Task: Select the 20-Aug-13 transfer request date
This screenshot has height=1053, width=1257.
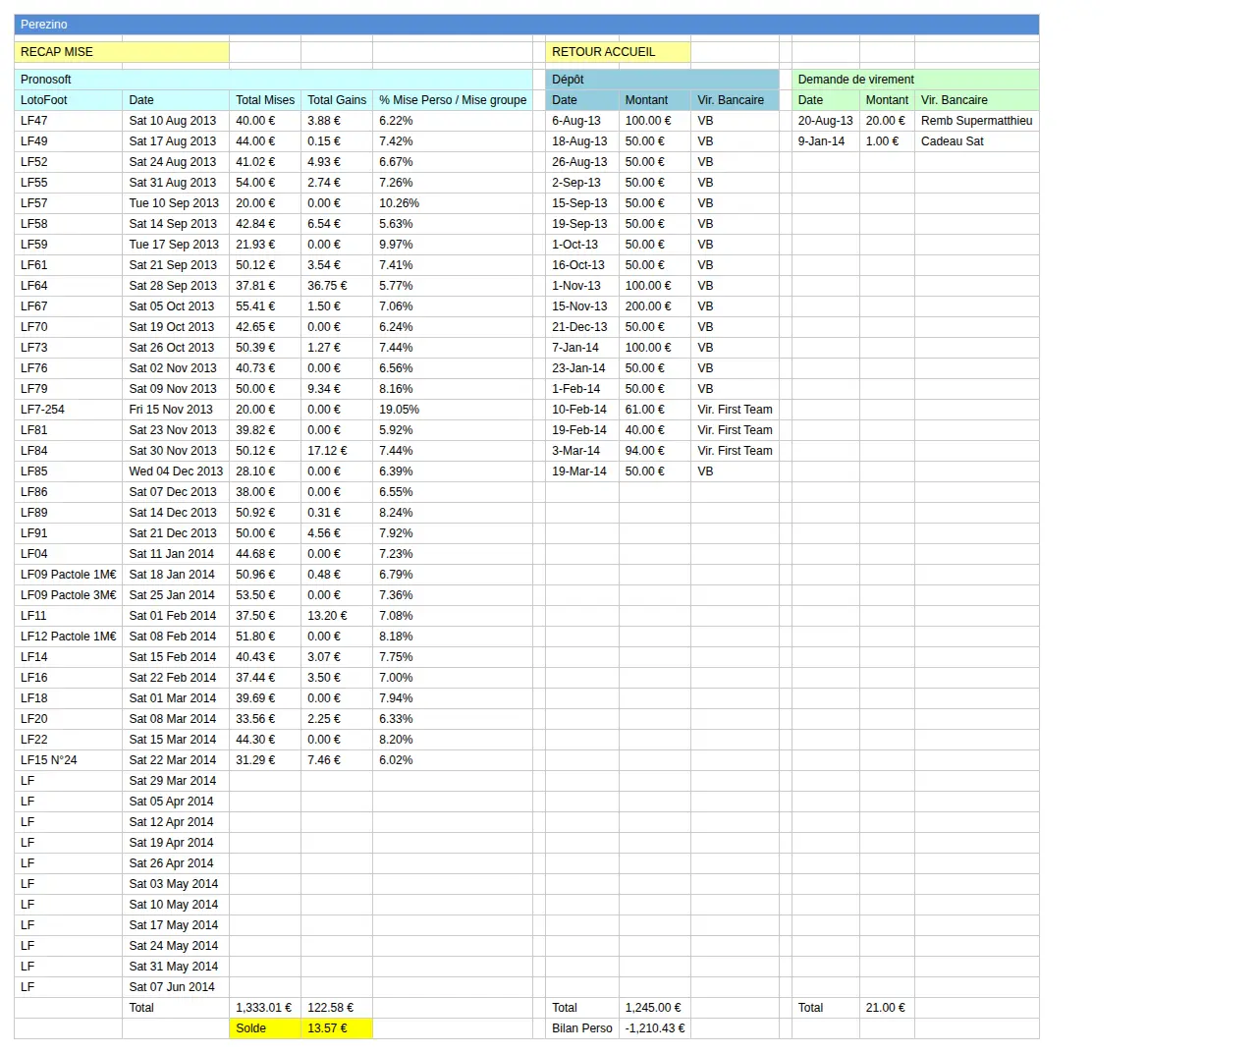Action: tap(826, 121)
